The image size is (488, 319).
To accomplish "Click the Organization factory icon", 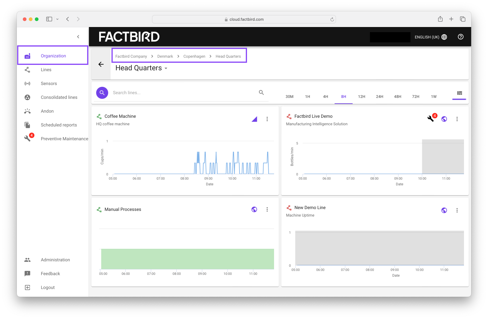I will pos(27,56).
